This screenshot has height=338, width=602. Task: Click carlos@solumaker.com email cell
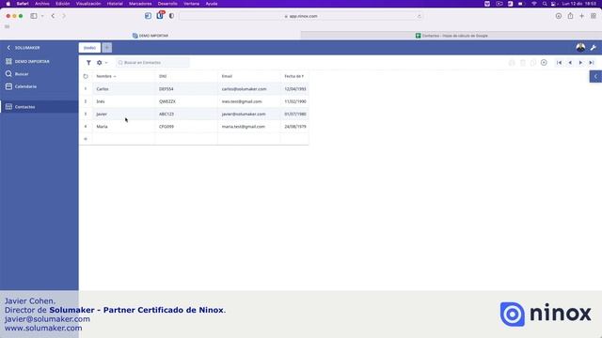(x=248, y=89)
